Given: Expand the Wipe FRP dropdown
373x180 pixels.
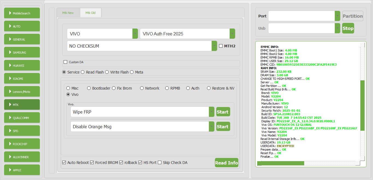Looking at the screenshot, I should click(x=212, y=112).
